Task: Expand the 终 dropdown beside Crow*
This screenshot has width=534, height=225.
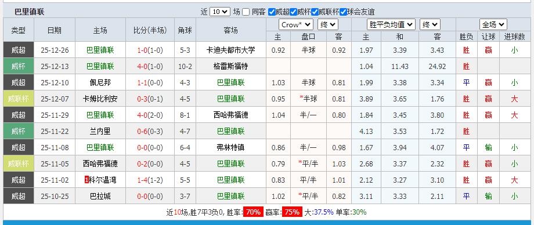Action: tap(327, 24)
